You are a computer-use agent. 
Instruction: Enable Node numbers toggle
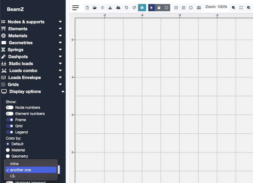(x=10, y=107)
